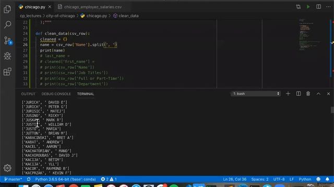Screen dimensions: 334x187
Task: Open the Manage gear menu
Action: coord(7,168)
